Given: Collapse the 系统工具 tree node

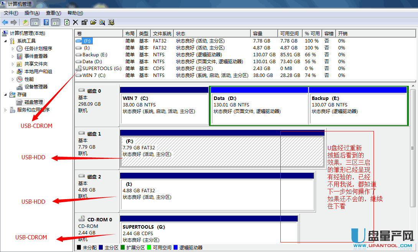Looking at the screenshot, I should pyautogui.click(x=5, y=41).
